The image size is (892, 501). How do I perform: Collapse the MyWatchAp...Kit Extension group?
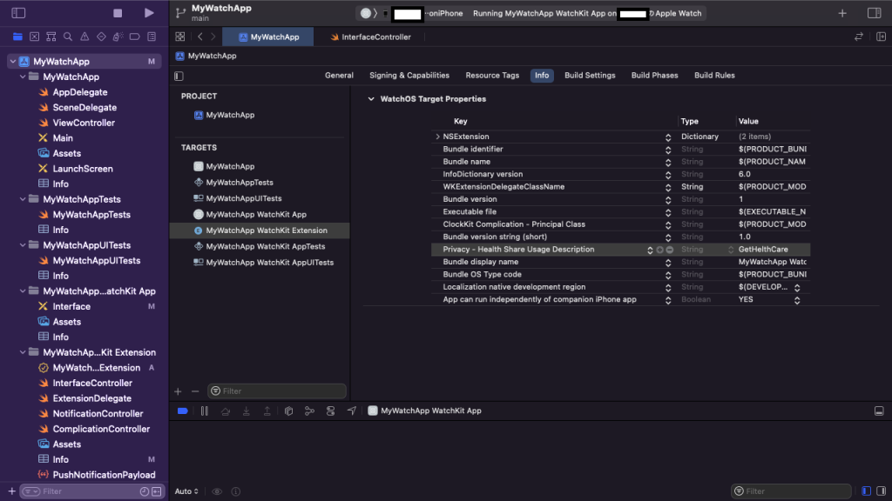coord(23,352)
